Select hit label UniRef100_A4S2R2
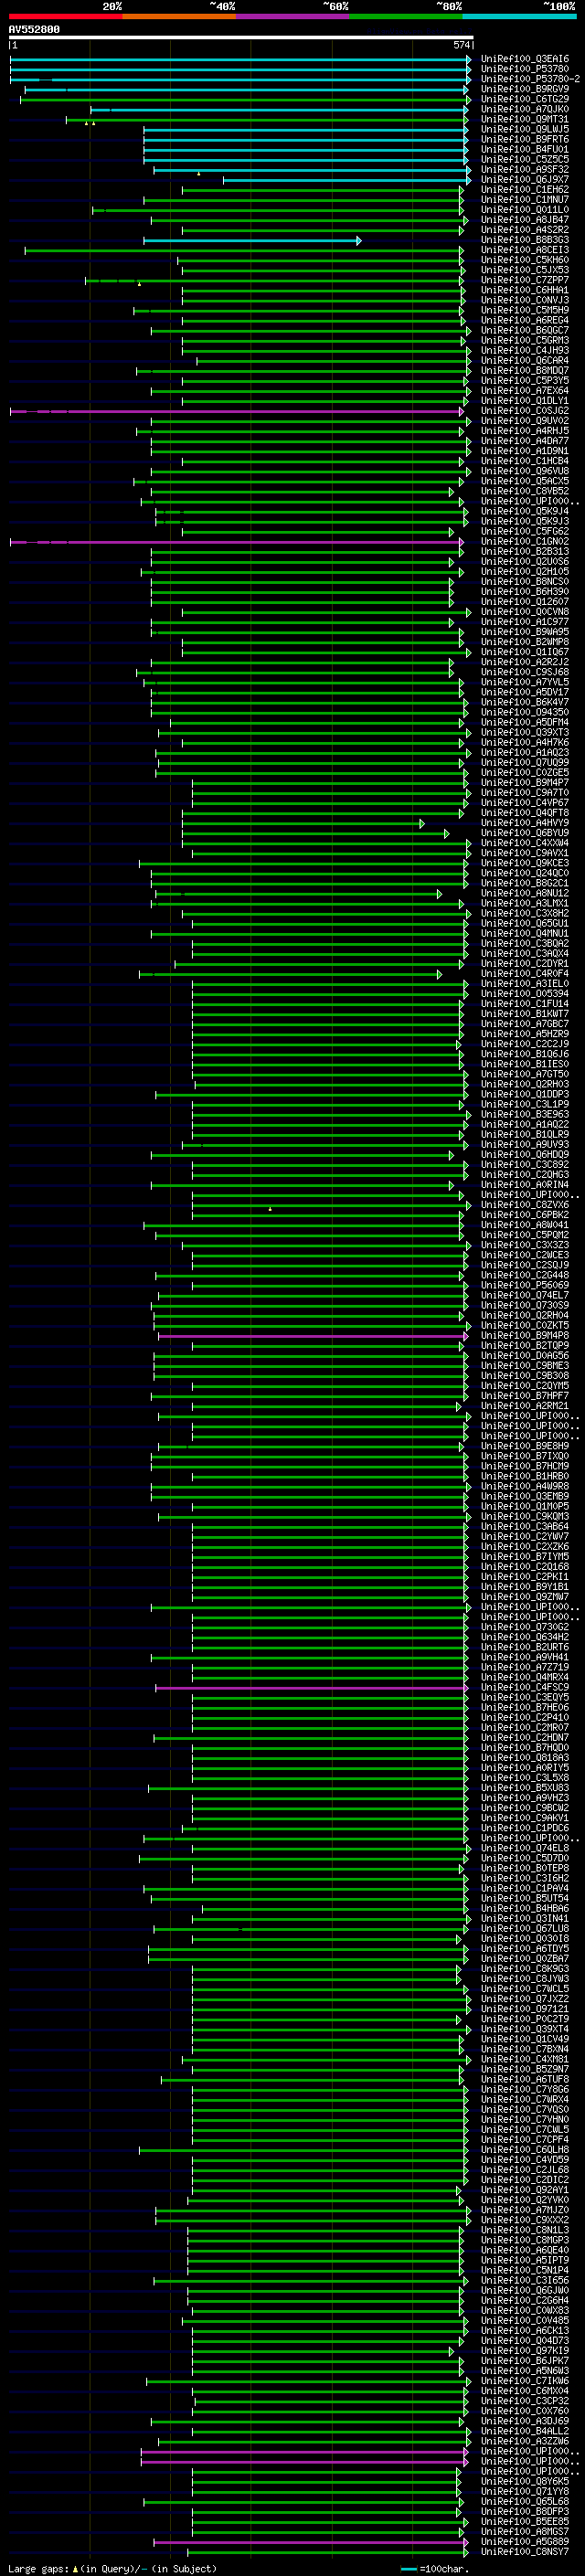Image resolution: width=585 pixels, height=2576 pixels. pos(524,230)
